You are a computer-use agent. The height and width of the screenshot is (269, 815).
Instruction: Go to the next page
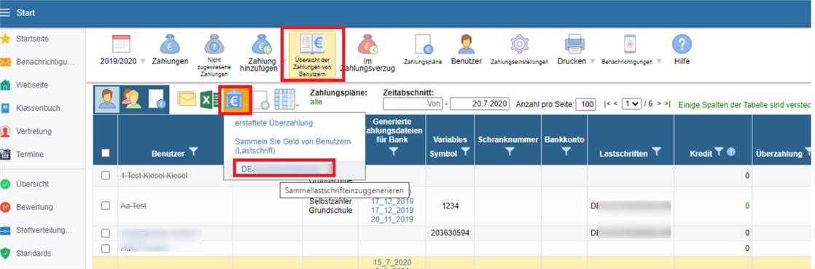(x=659, y=104)
